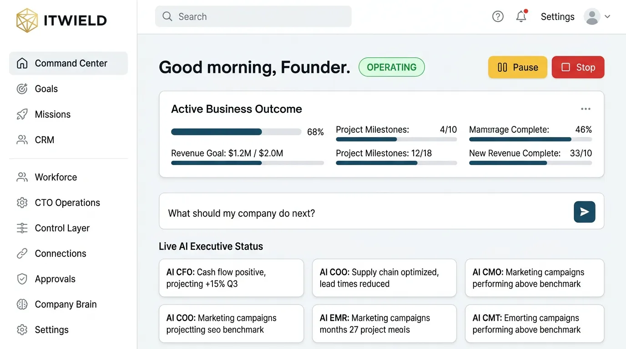Open Workforce people icon
626x349 pixels.
[22, 177]
